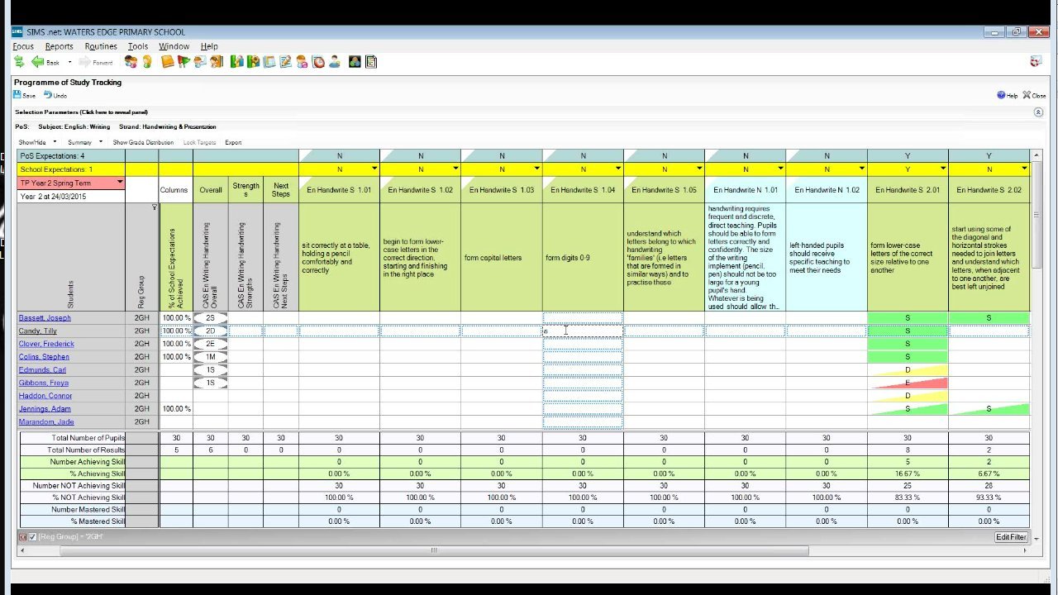Open the Focus menu
The image size is (1058, 595).
click(x=23, y=46)
